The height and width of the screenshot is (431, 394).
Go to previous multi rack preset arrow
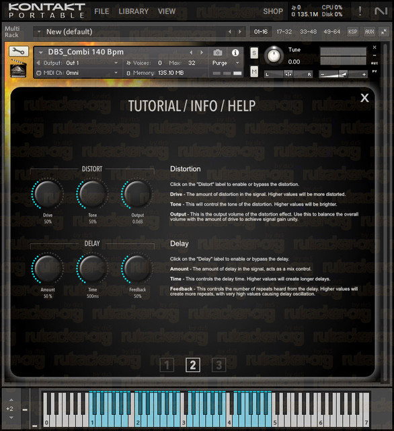[230, 32]
